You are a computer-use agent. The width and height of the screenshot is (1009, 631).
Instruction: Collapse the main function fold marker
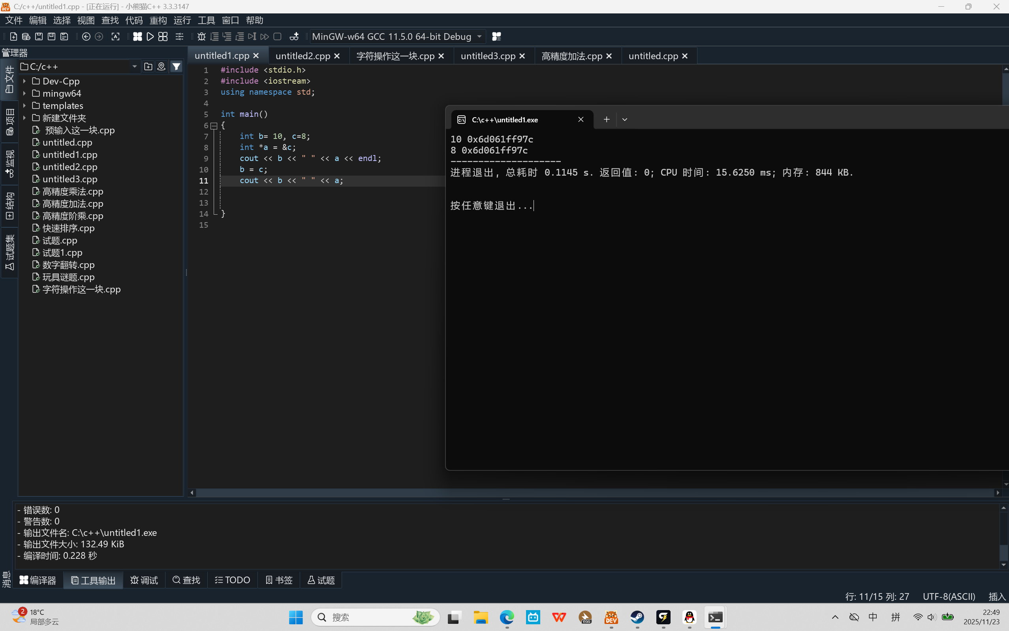[x=214, y=125]
